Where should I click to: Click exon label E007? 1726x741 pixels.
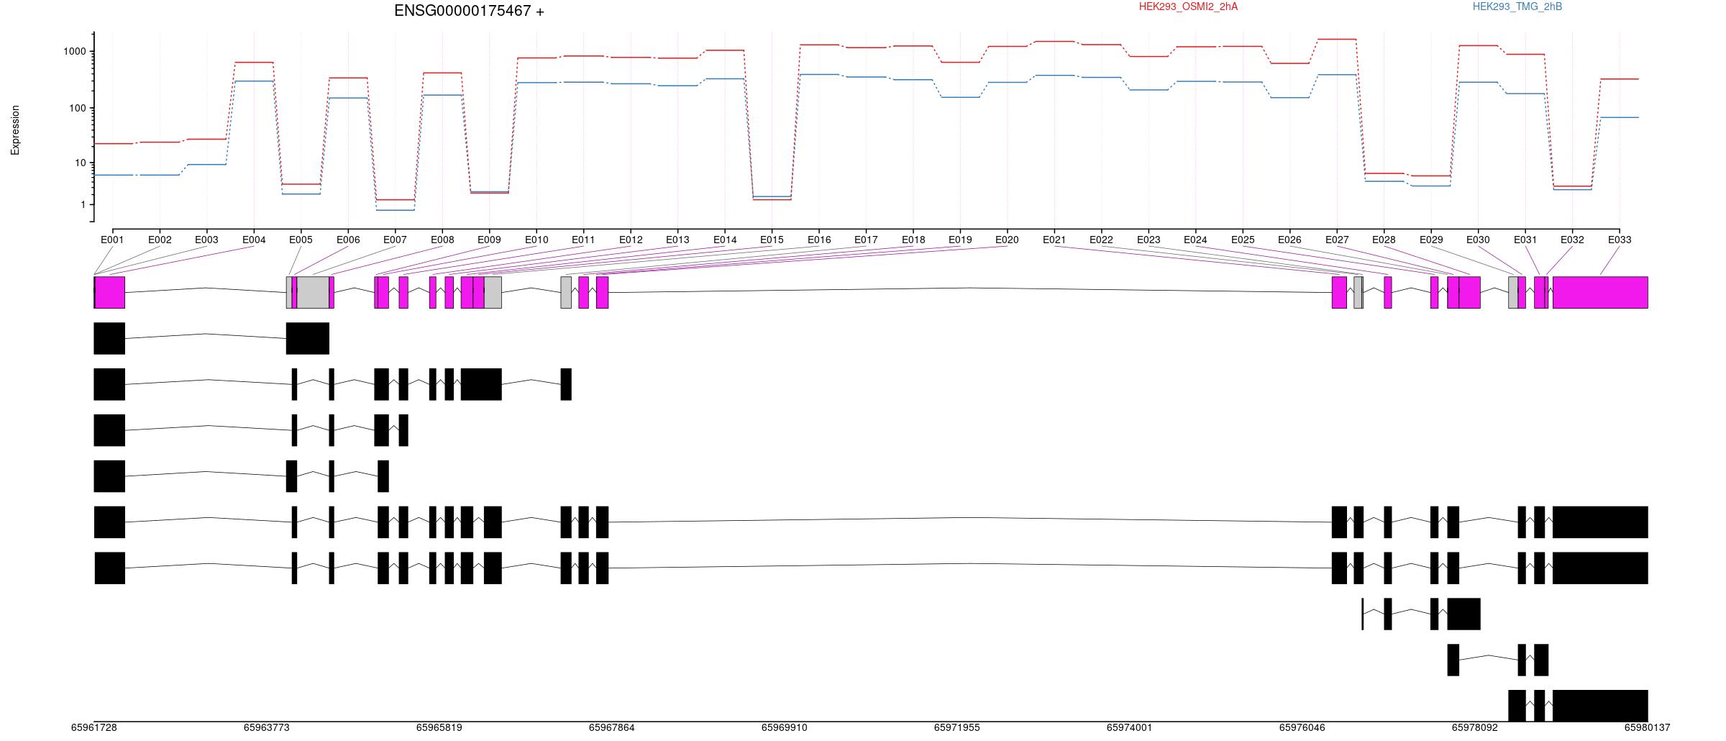(395, 240)
